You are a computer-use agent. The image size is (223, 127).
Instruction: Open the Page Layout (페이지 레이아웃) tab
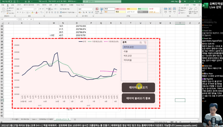pos(29,5)
